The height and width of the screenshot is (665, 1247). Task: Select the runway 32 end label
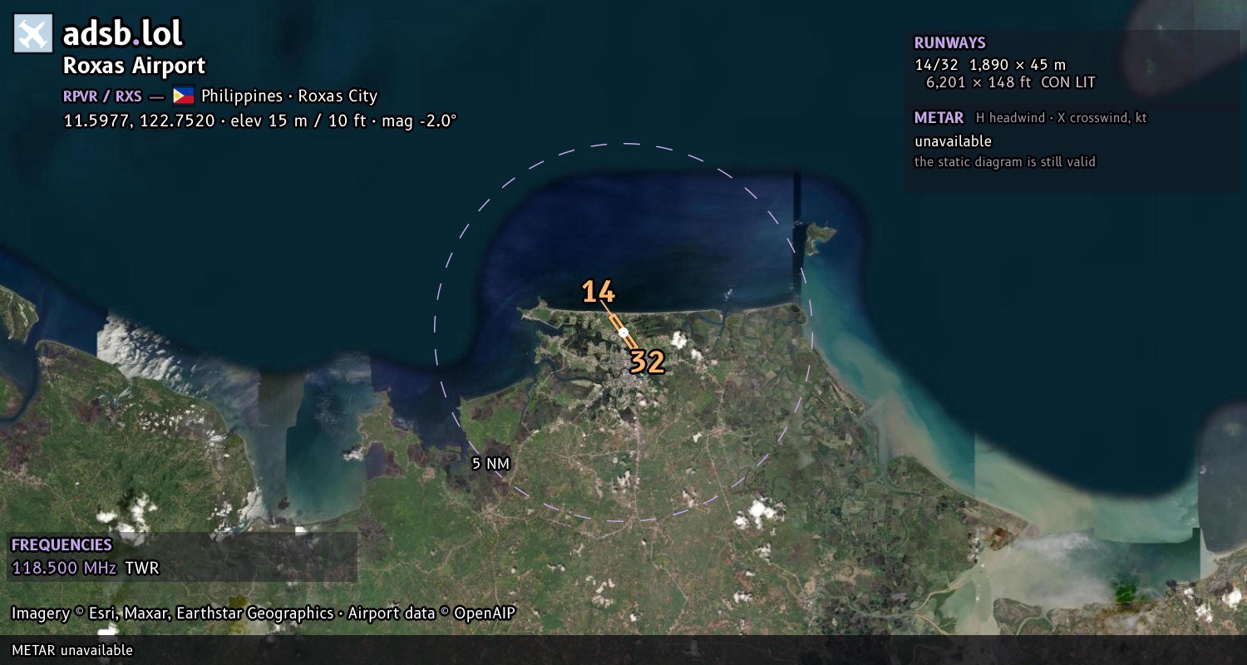(647, 362)
